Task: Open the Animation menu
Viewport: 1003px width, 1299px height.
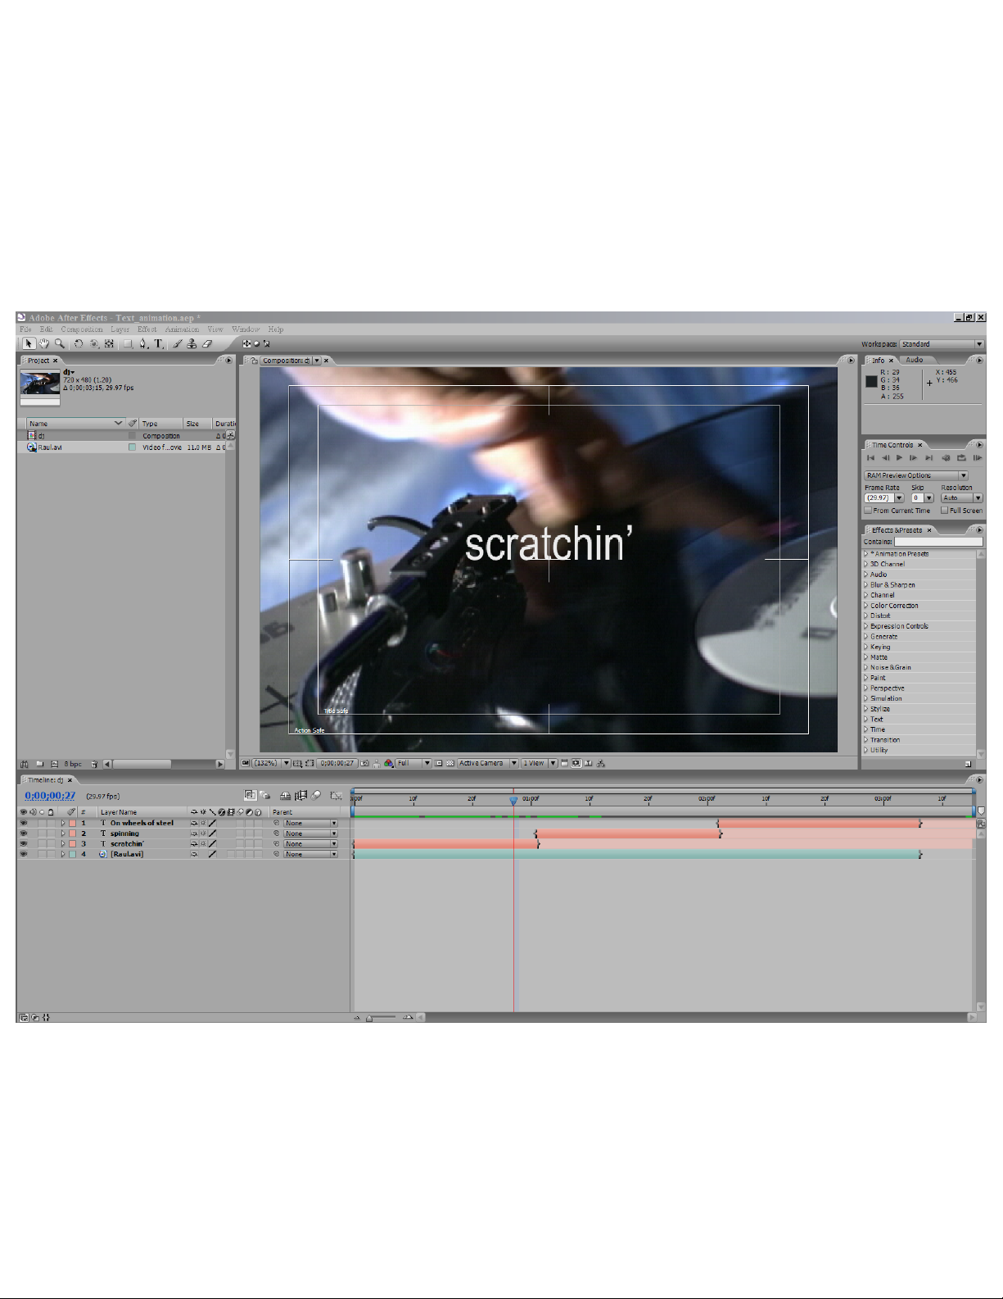Action: pos(182,329)
